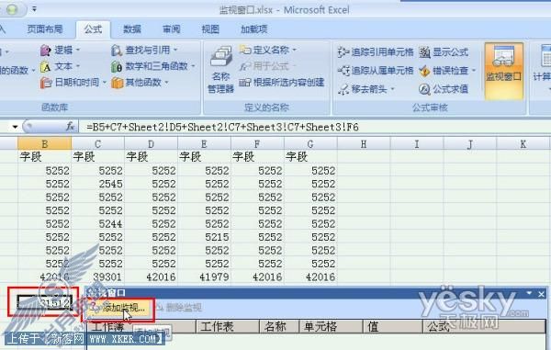
Task: Expand the 定义名称 dropdown arrow
Action: tap(294, 50)
